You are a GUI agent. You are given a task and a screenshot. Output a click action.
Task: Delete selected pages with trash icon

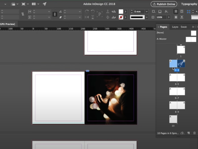[194, 133]
